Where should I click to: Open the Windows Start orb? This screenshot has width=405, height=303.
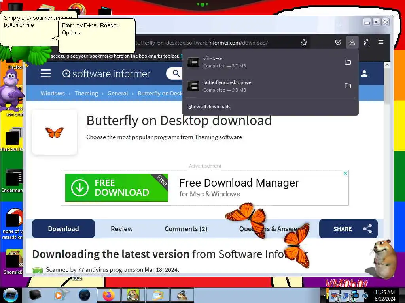[10, 295]
